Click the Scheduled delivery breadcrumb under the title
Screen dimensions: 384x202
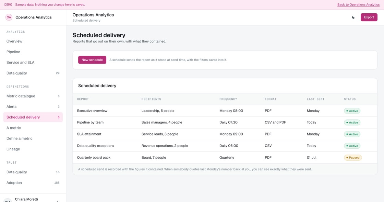coord(86,21)
